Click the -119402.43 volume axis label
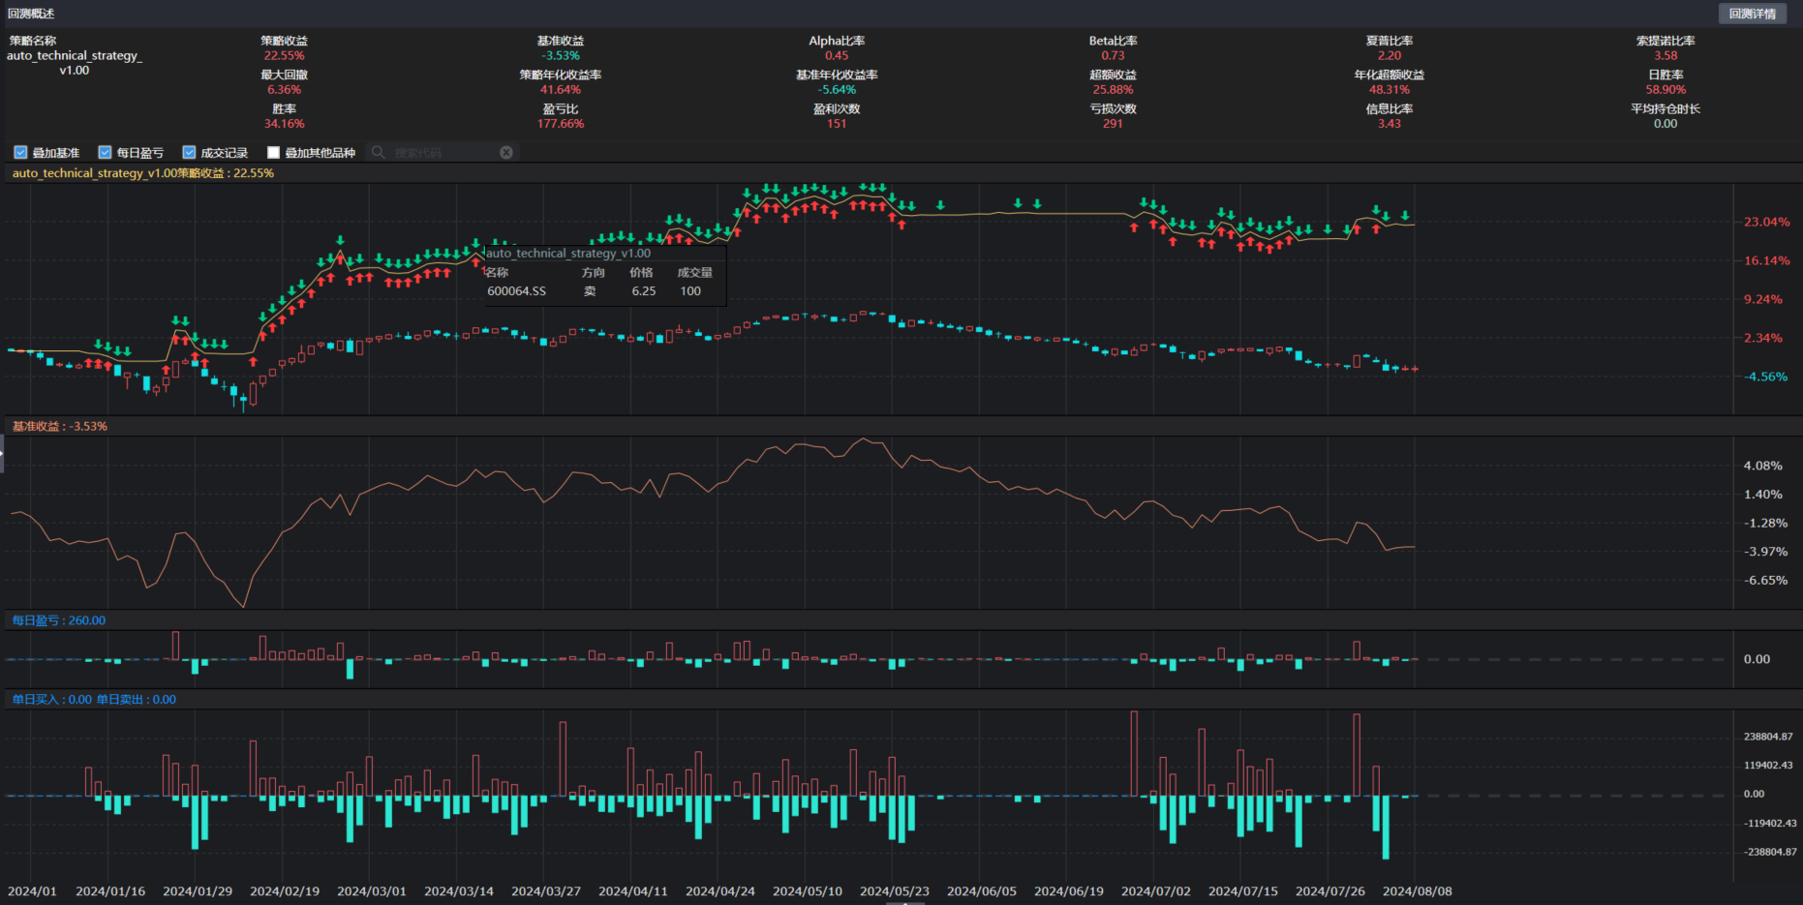This screenshot has height=905, width=1803. click(1770, 824)
